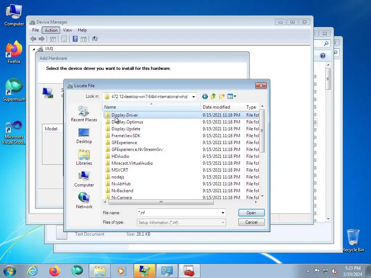The width and height of the screenshot is (371, 278).
Task: Click the Action pane icon in Device Manager toolbar
Action: tap(84, 39)
